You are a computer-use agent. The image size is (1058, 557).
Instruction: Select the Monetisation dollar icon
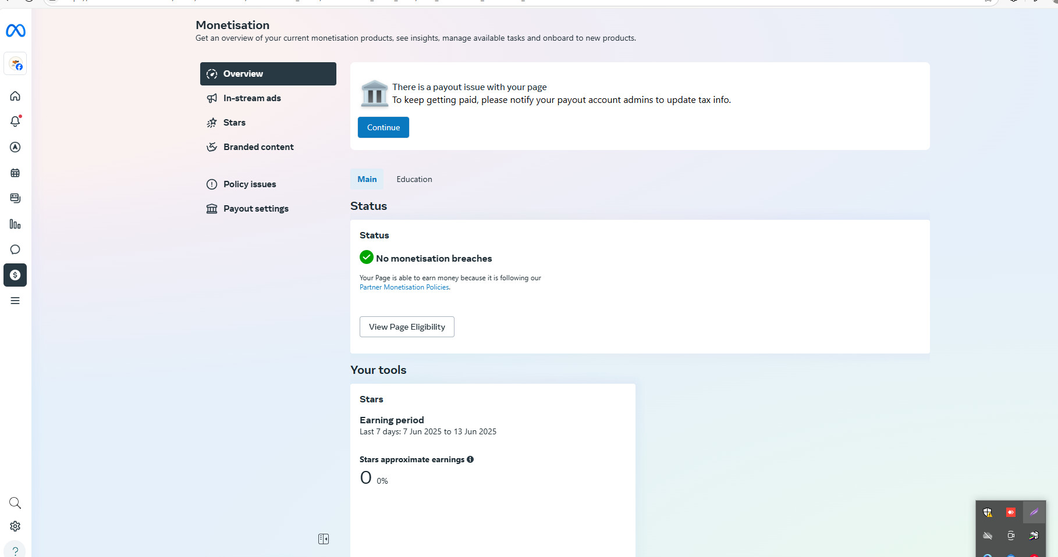(15, 275)
